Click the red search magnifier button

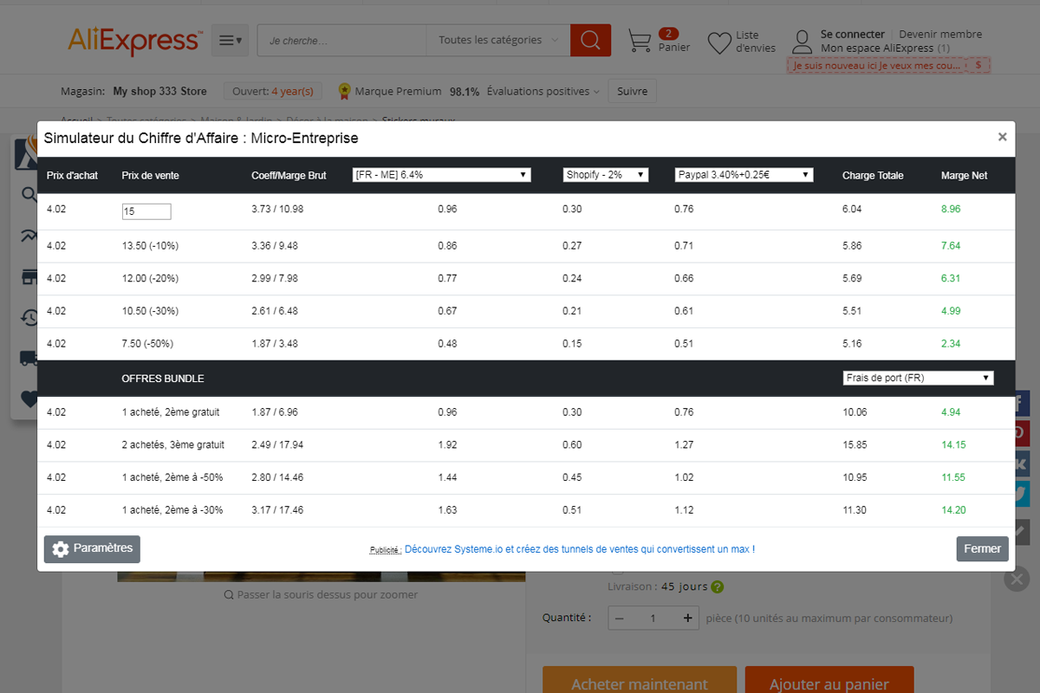(590, 40)
